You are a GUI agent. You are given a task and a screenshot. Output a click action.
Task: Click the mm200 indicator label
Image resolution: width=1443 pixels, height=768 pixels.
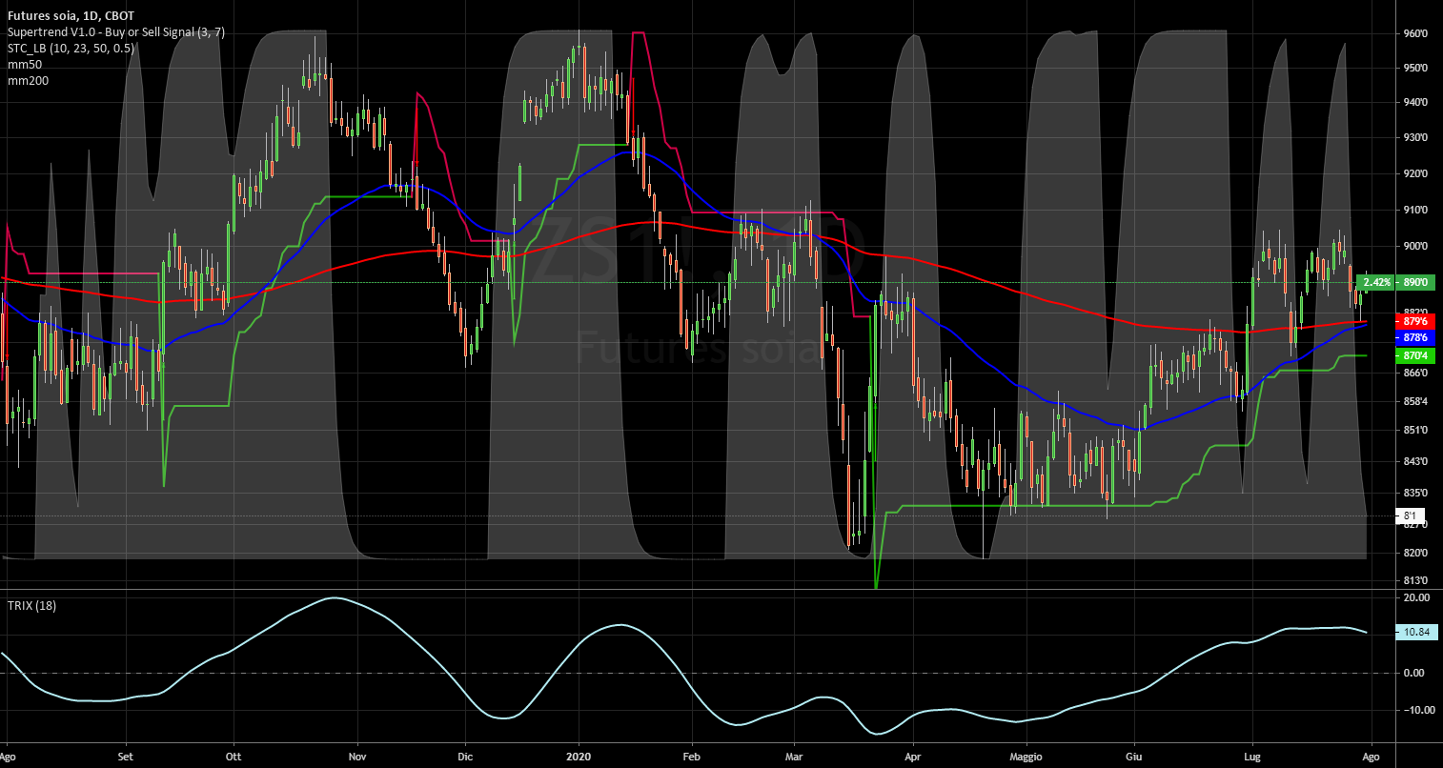coord(27,81)
